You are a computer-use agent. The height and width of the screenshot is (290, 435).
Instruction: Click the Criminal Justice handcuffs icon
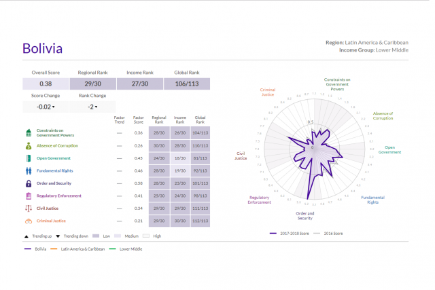click(x=29, y=221)
